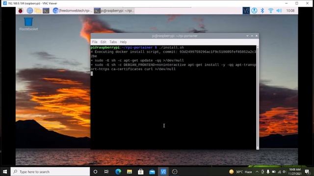Minimize the terminal window
Viewport: 314px width, 176px height.
pyautogui.click(x=247, y=36)
